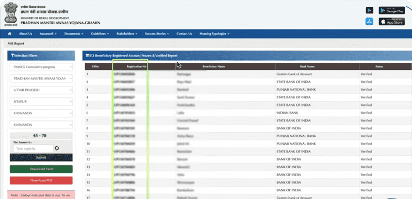Open the Awaassoft menu
Image resolution: width=412 pixels, height=199 pixels.
point(48,34)
